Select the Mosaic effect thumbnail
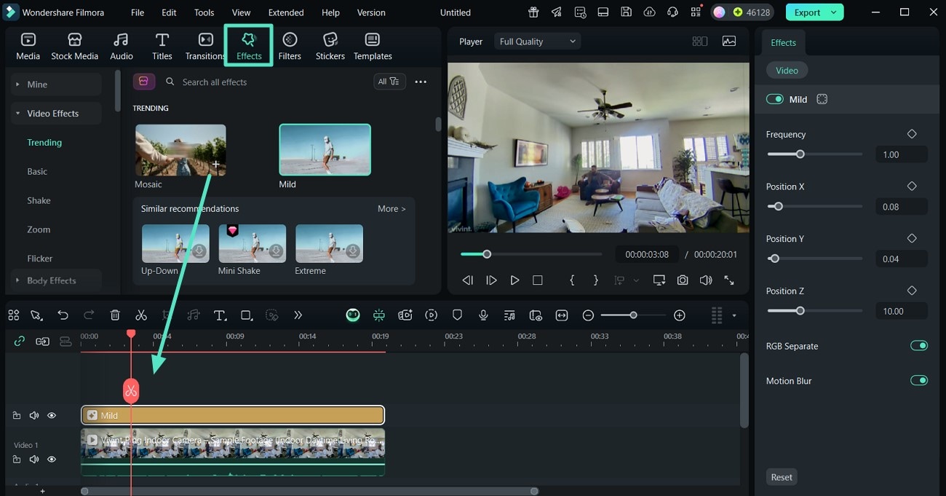 tap(180, 150)
